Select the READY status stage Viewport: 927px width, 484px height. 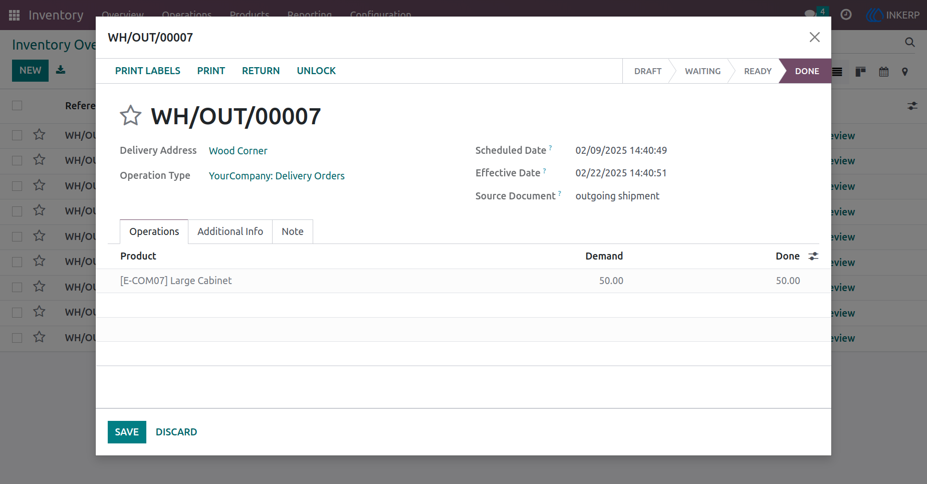758,71
